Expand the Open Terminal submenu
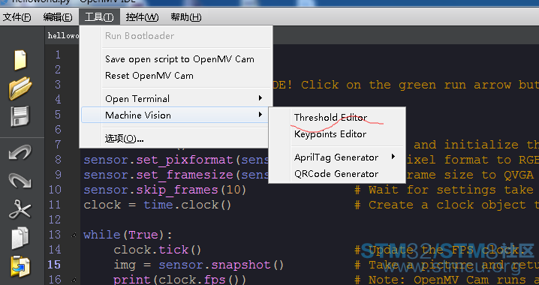The height and width of the screenshot is (285, 539). tap(176, 98)
